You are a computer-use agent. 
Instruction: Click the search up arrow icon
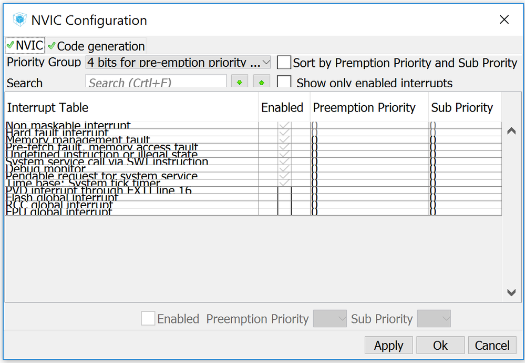point(262,83)
